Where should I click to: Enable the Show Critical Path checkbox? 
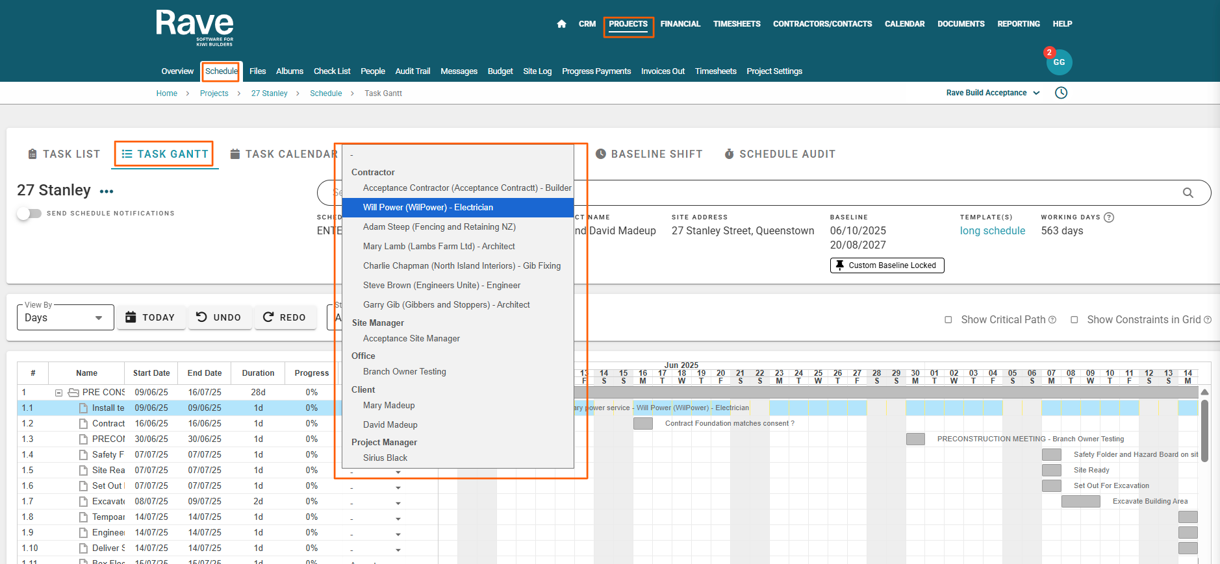click(948, 320)
